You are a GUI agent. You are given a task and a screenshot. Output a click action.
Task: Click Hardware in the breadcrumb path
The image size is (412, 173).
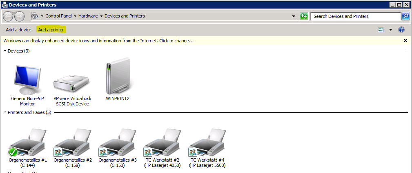pyautogui.click(x=88, y=16)
